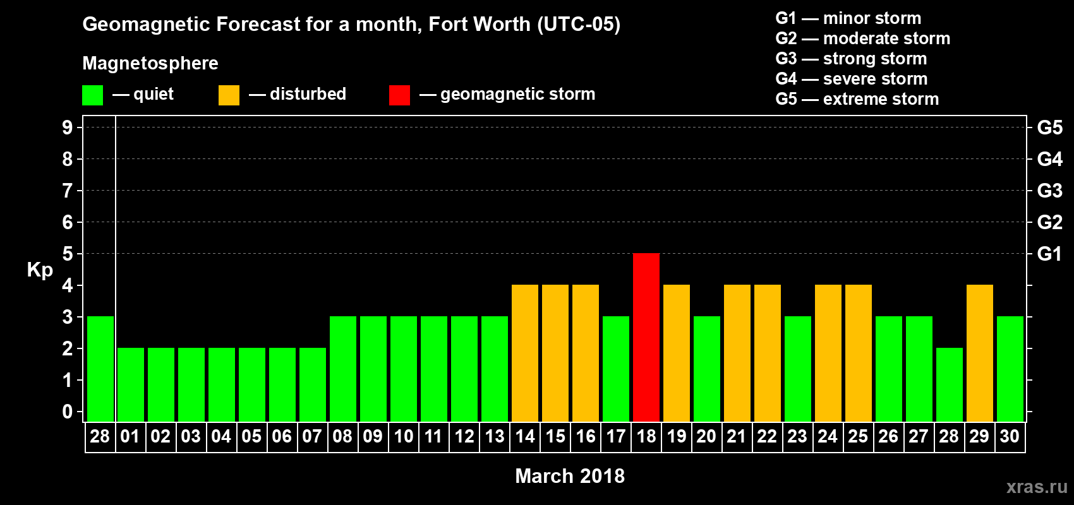1074x505 pixels.
Task: Click the green bar for March 20
Action: pos(707,369)
